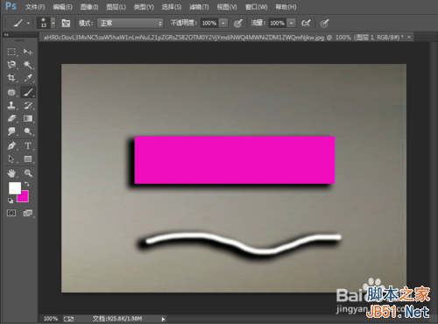Screen dimensions: 438x324
Task: Select the Magic Wand tool
Action: point(28,65)
